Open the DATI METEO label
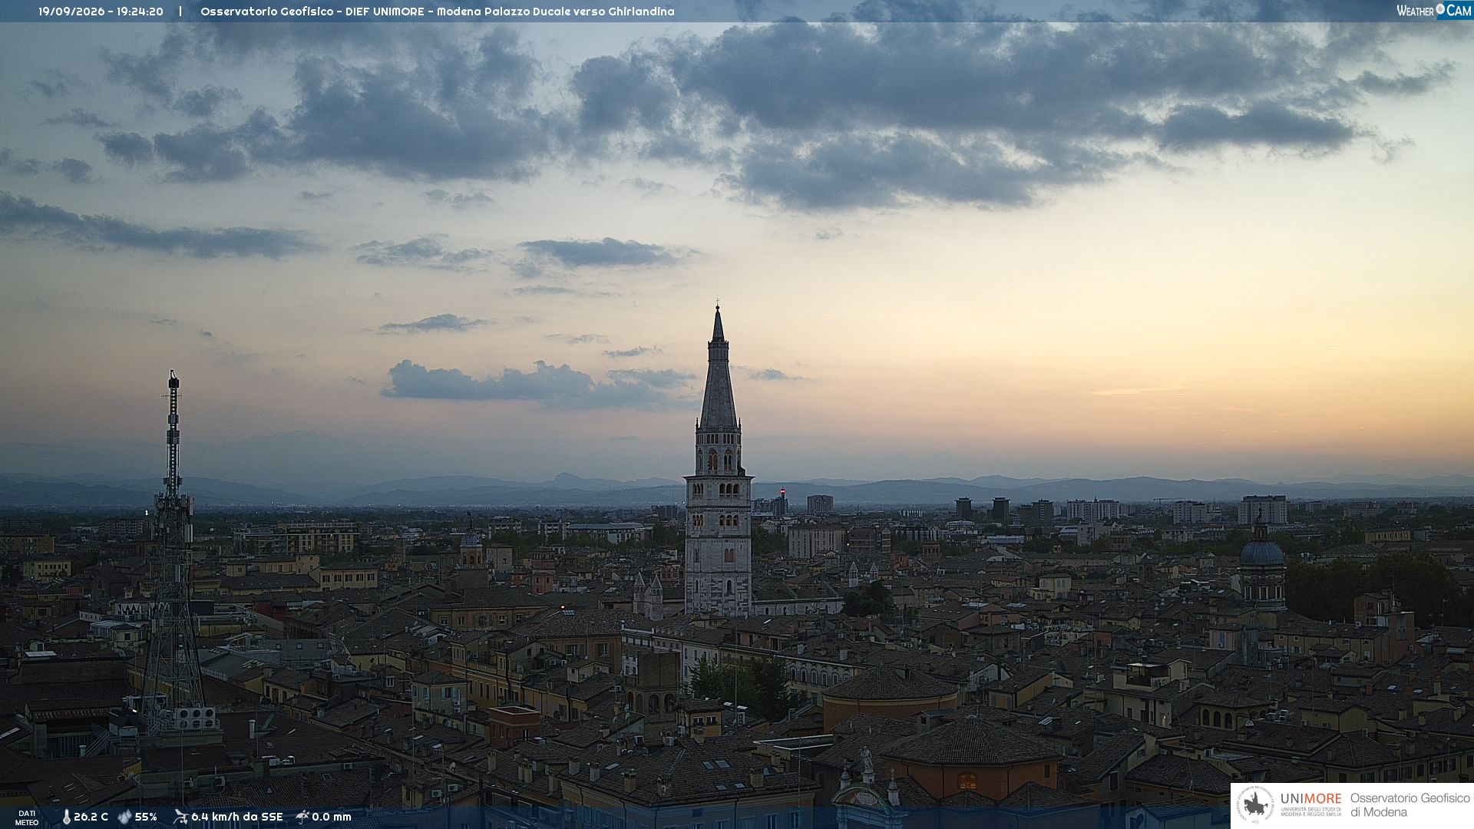This screenshot has height=829, width=1474. click(x=27, y=818)
